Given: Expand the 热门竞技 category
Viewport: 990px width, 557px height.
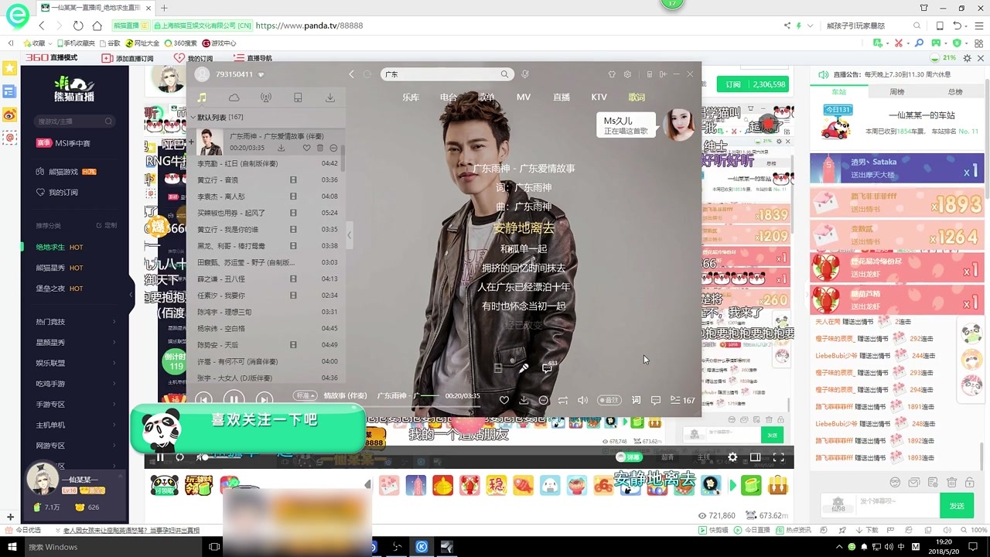Looking at the screenshot, I should coord(75,322).
